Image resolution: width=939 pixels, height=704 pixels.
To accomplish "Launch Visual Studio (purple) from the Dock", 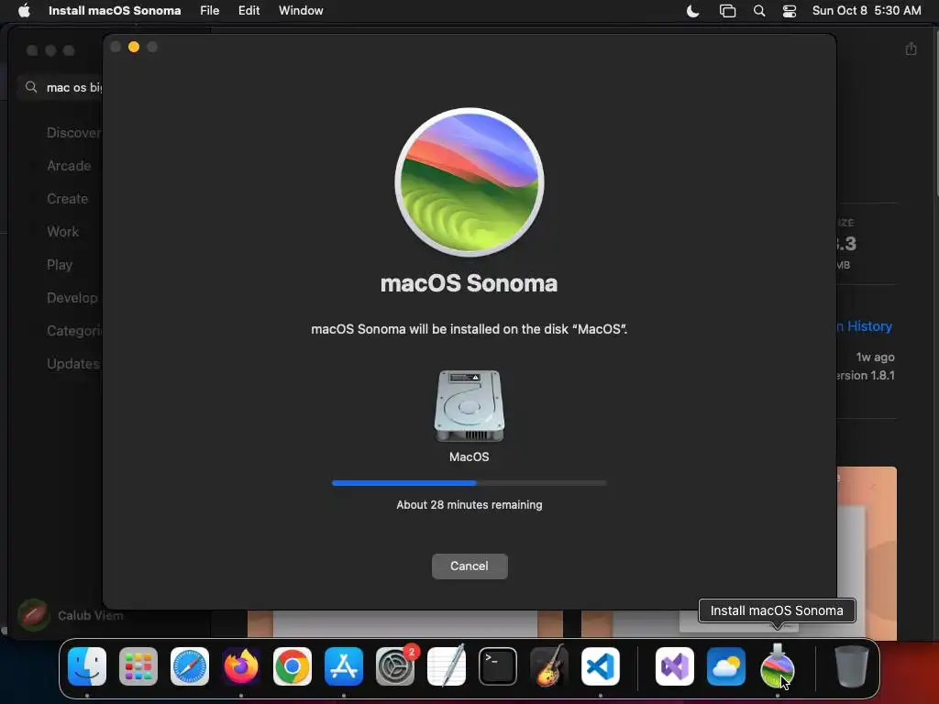I will pos(675,666).
